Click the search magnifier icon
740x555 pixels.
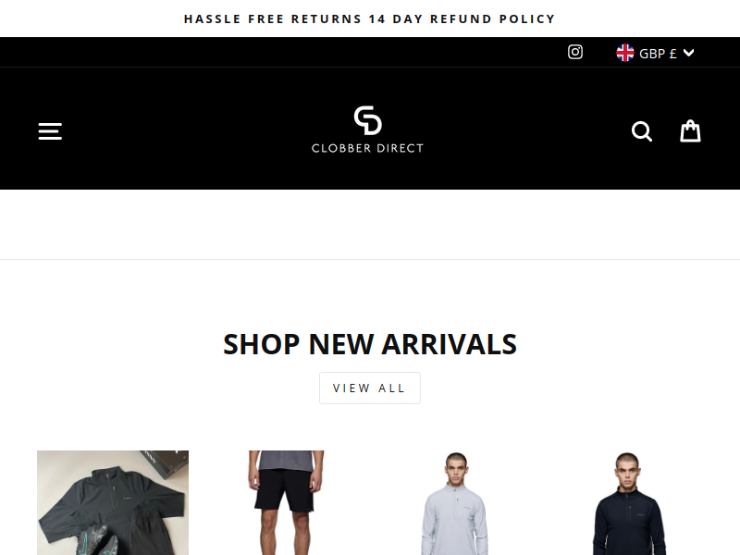coord(642,131)
